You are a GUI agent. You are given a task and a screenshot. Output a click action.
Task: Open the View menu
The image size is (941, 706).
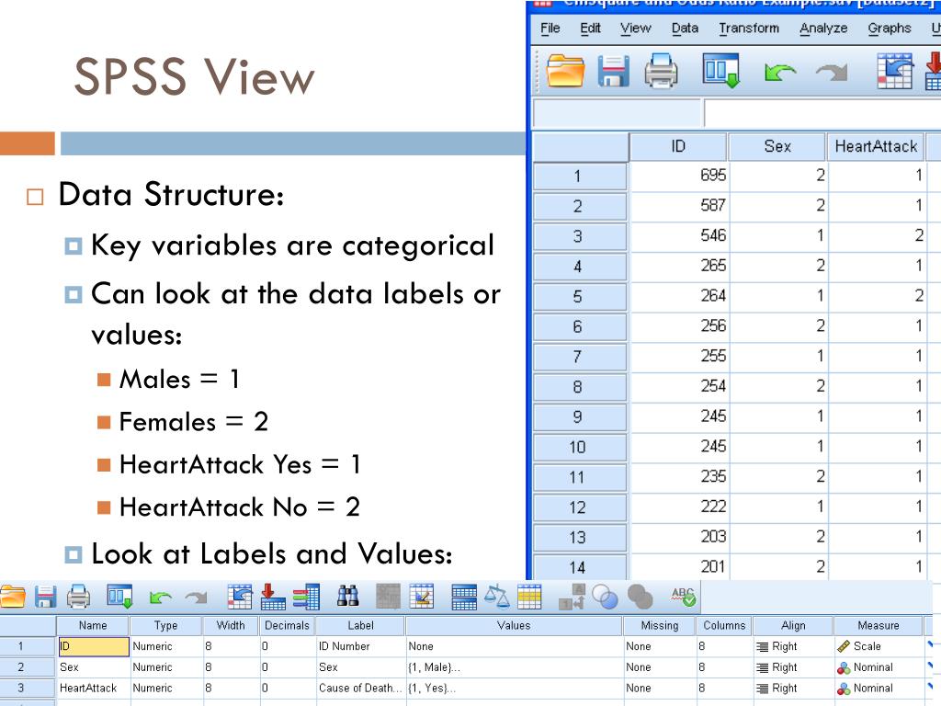click(636, 28)
